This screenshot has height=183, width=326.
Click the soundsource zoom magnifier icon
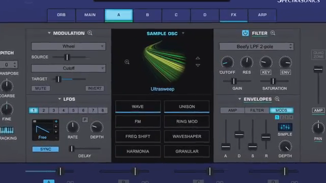point(127,62)
